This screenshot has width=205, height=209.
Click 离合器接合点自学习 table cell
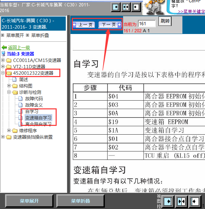click(x=174, y=139)
